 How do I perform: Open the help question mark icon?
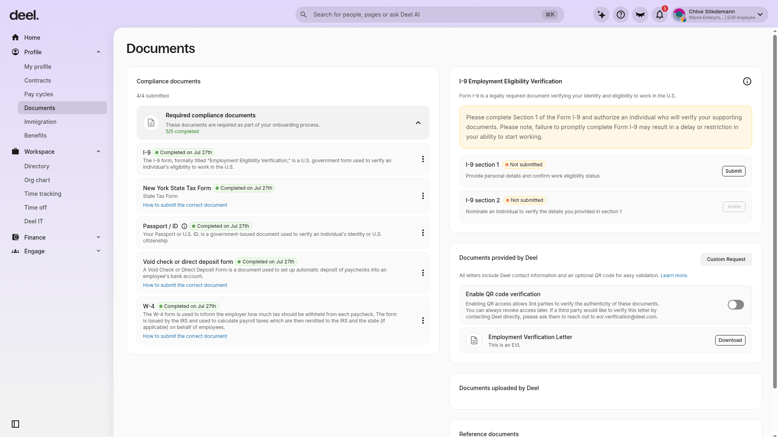[x=621, y=15]
